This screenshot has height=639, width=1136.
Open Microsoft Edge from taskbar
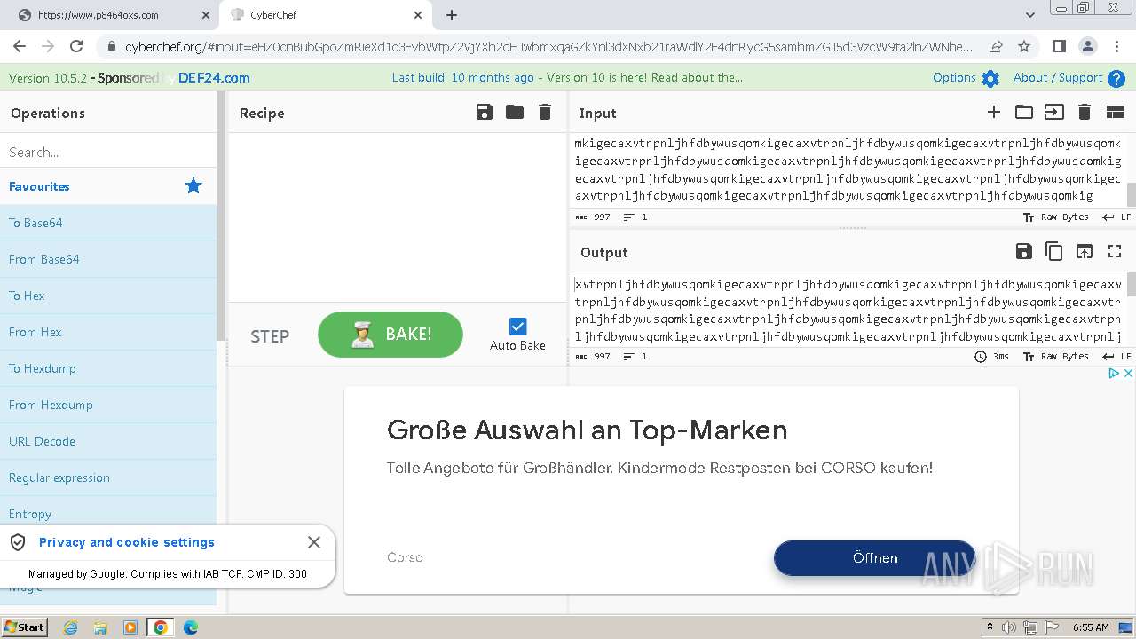pyautogui.click(x=190, y=627)
